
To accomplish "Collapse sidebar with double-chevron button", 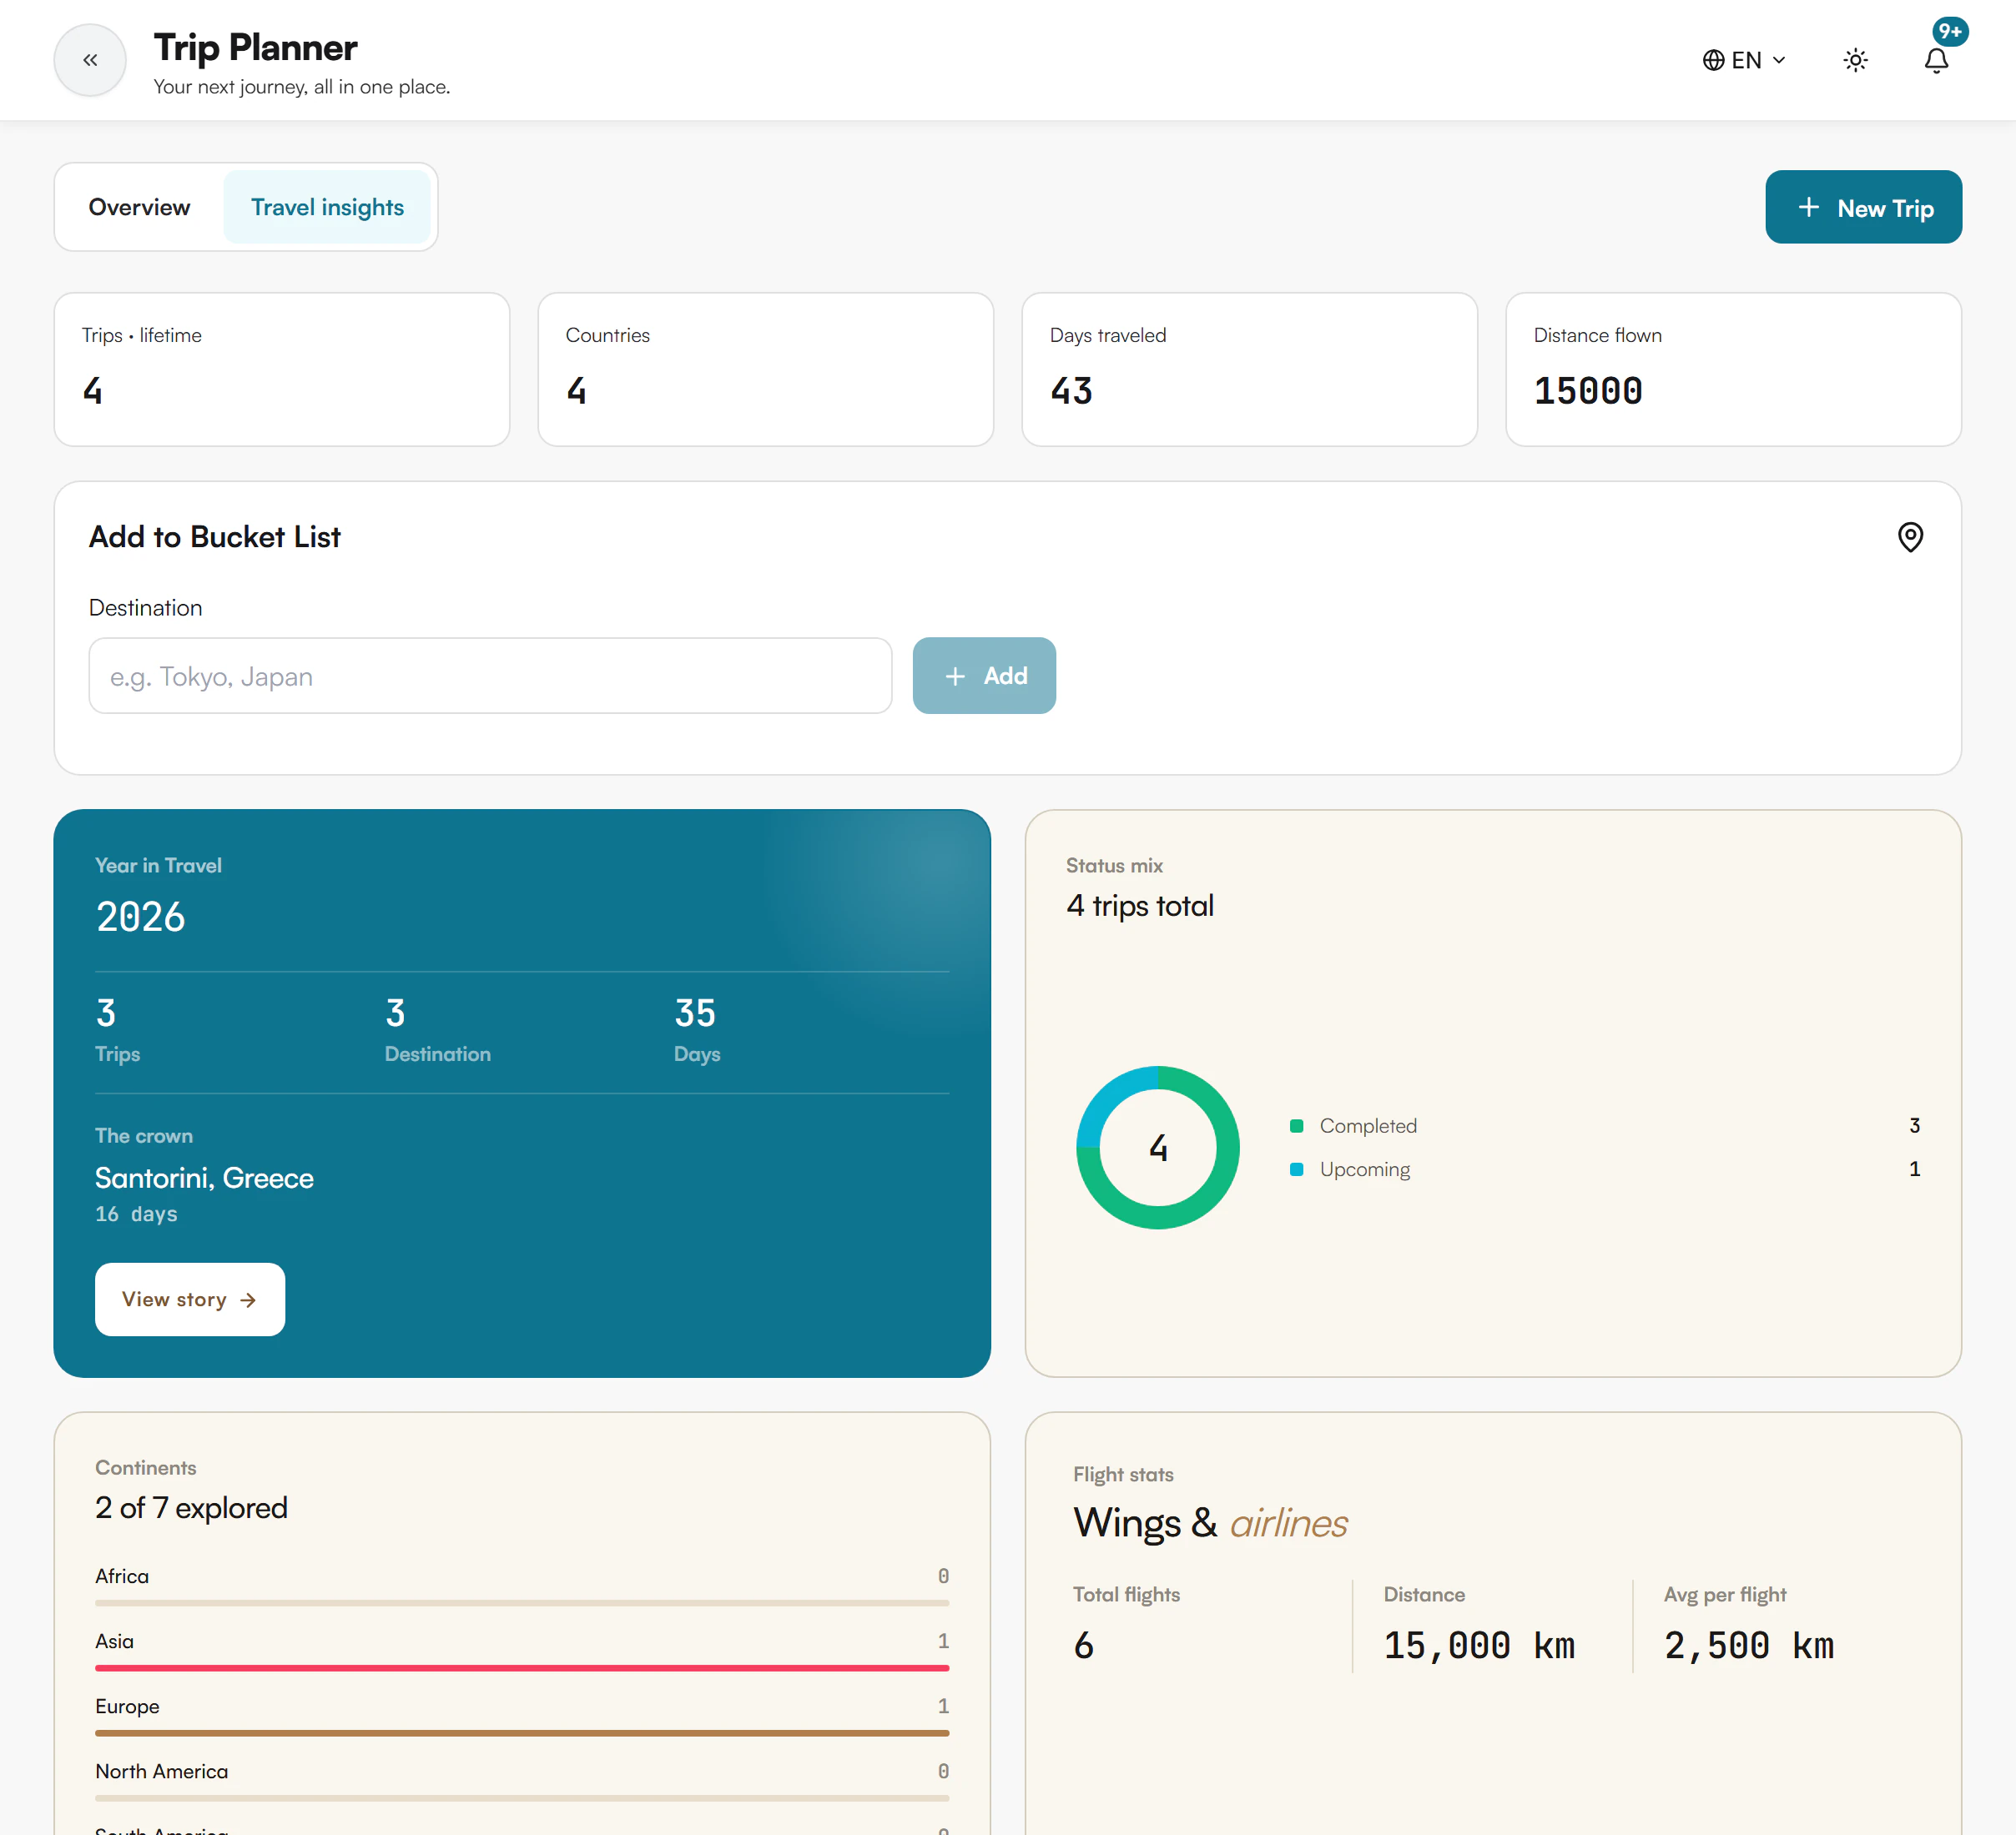I will 90,60.
